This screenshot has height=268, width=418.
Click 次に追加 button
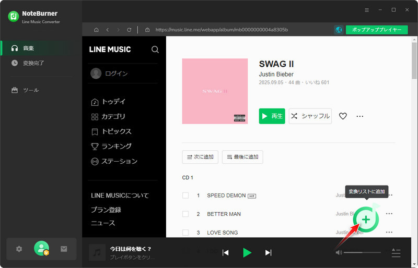[x=200, y=157]
